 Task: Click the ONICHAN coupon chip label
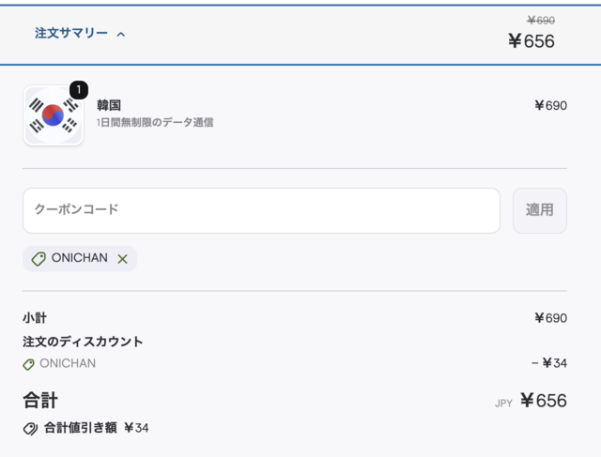[80, 258]
